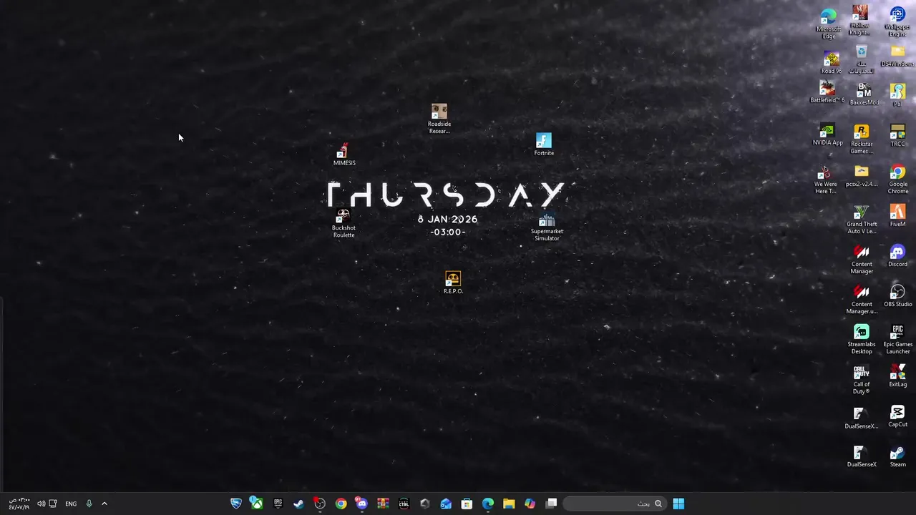Select the Discord desktop shortcut
The height and width of the screenshot is (515, 916).
pyautogui.click(x=897, y=256)
